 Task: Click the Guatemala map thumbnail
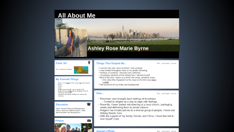pyautogui.click(x=81, y=70)
